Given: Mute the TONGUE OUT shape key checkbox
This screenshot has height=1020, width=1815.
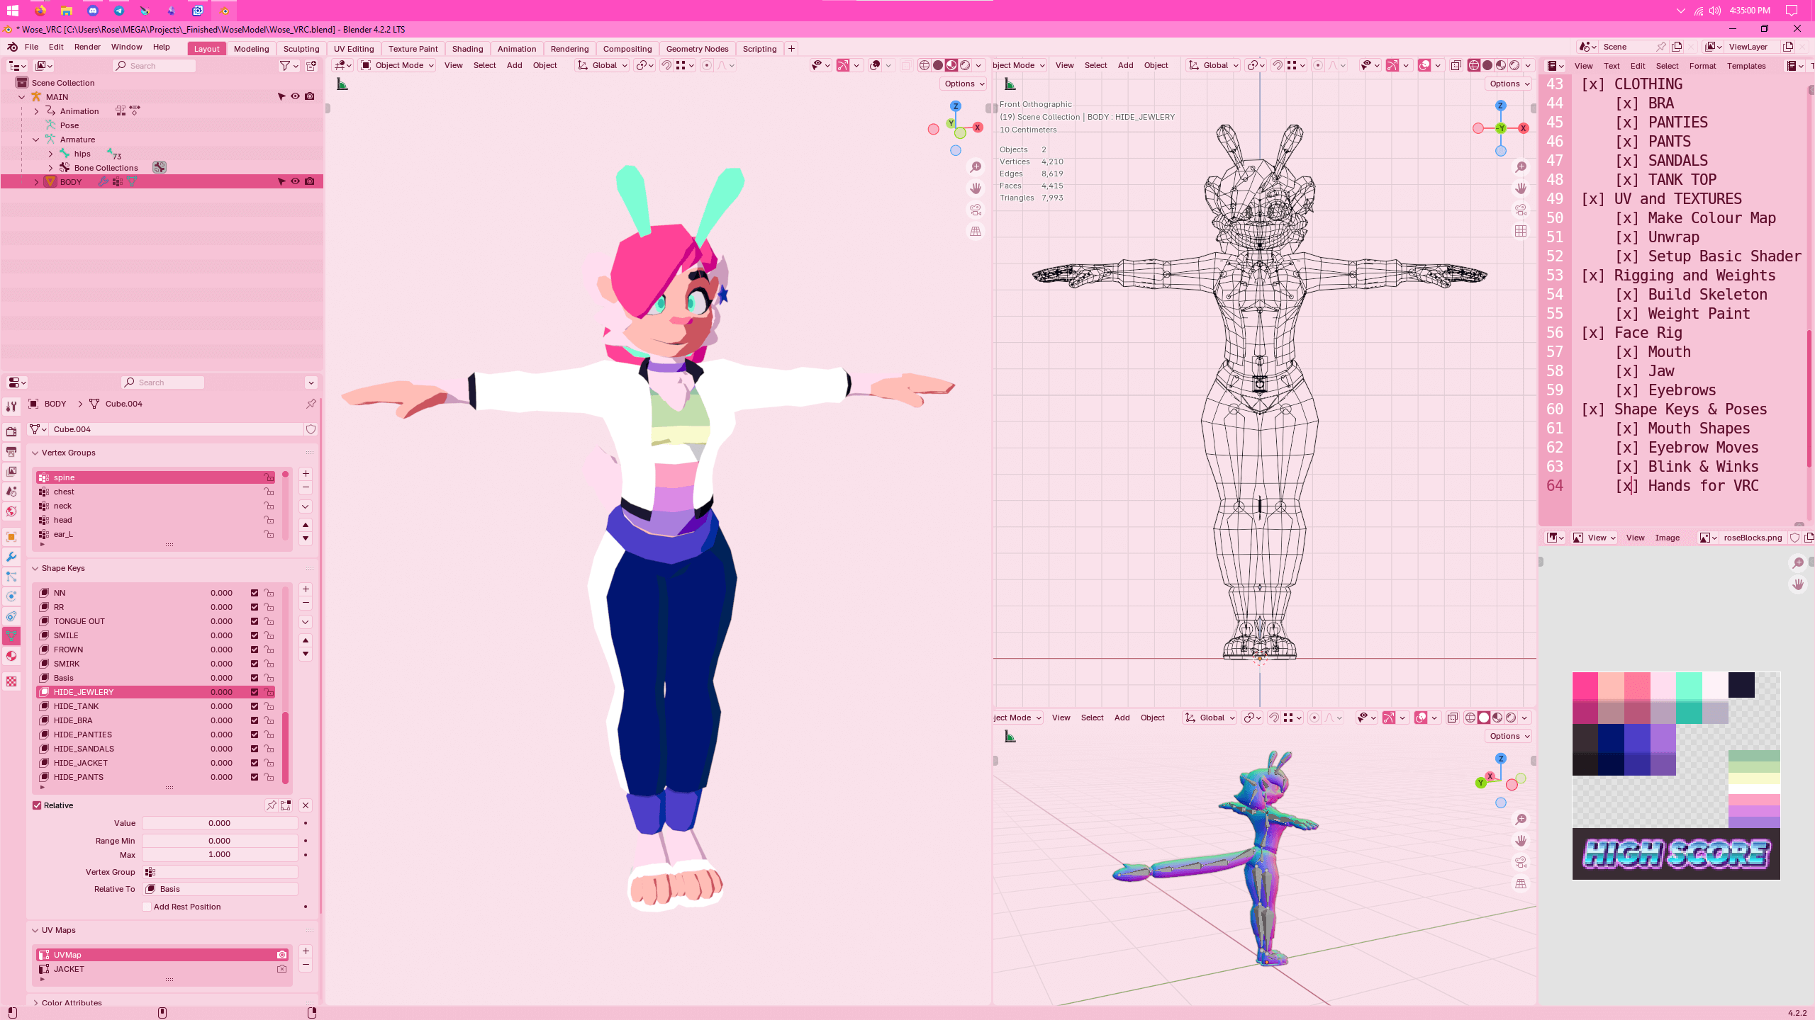Looking at the screenshot, I should pos(255,621).
